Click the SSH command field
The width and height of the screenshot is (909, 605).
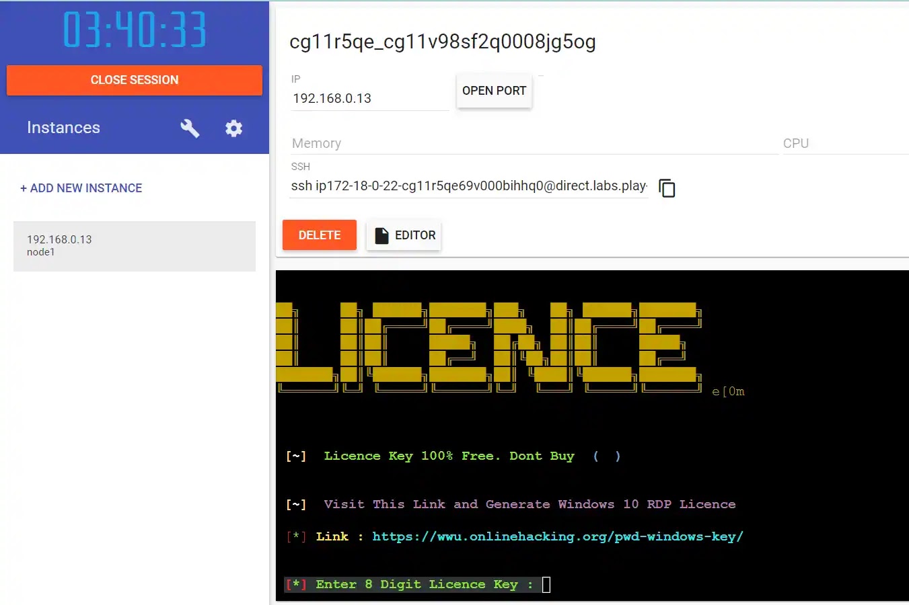(469, 186)
